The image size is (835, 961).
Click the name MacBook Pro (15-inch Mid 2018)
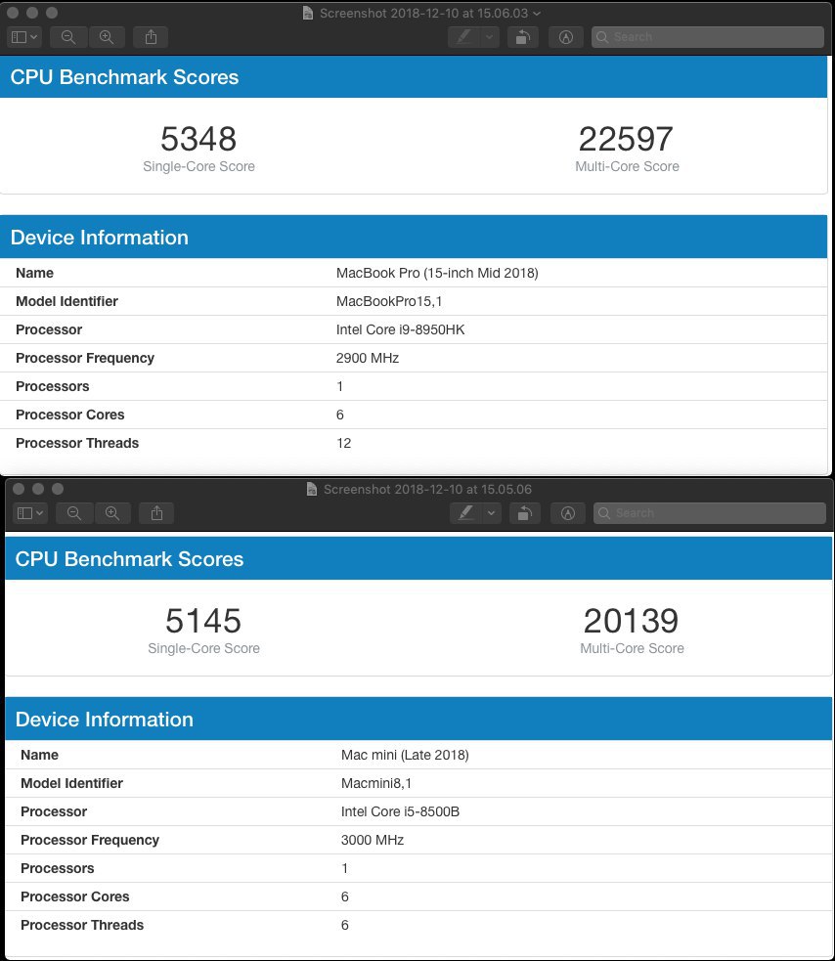[437, 273]
